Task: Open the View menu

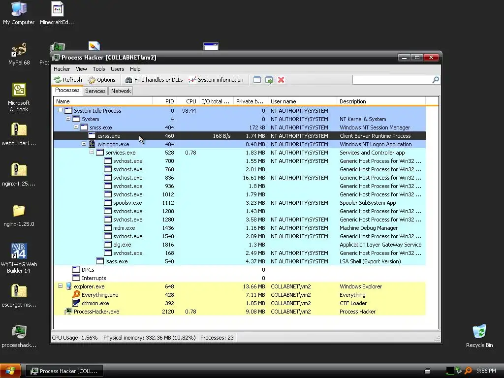Action: (81, 69)
